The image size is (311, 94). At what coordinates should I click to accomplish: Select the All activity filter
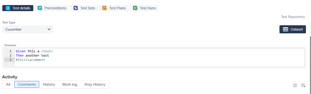click(8, 84)
